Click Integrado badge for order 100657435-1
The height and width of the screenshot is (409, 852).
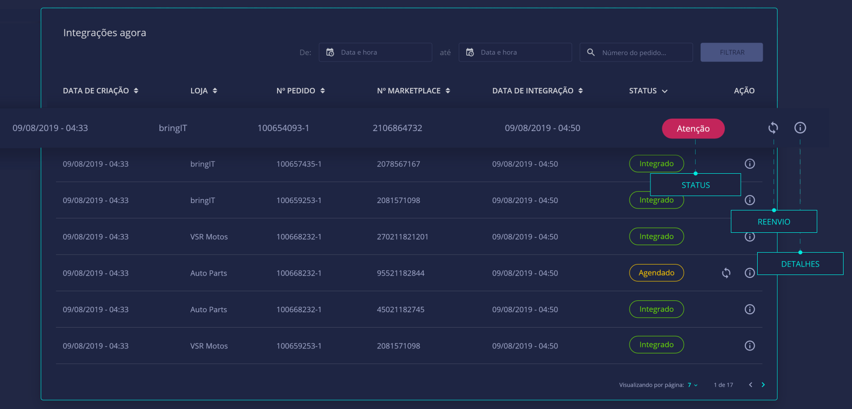tap(656, 164)
